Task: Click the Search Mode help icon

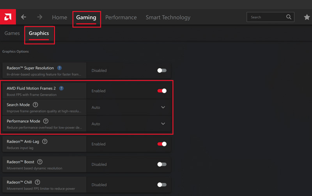Action: pyautogui.click(x=35, y=105)
